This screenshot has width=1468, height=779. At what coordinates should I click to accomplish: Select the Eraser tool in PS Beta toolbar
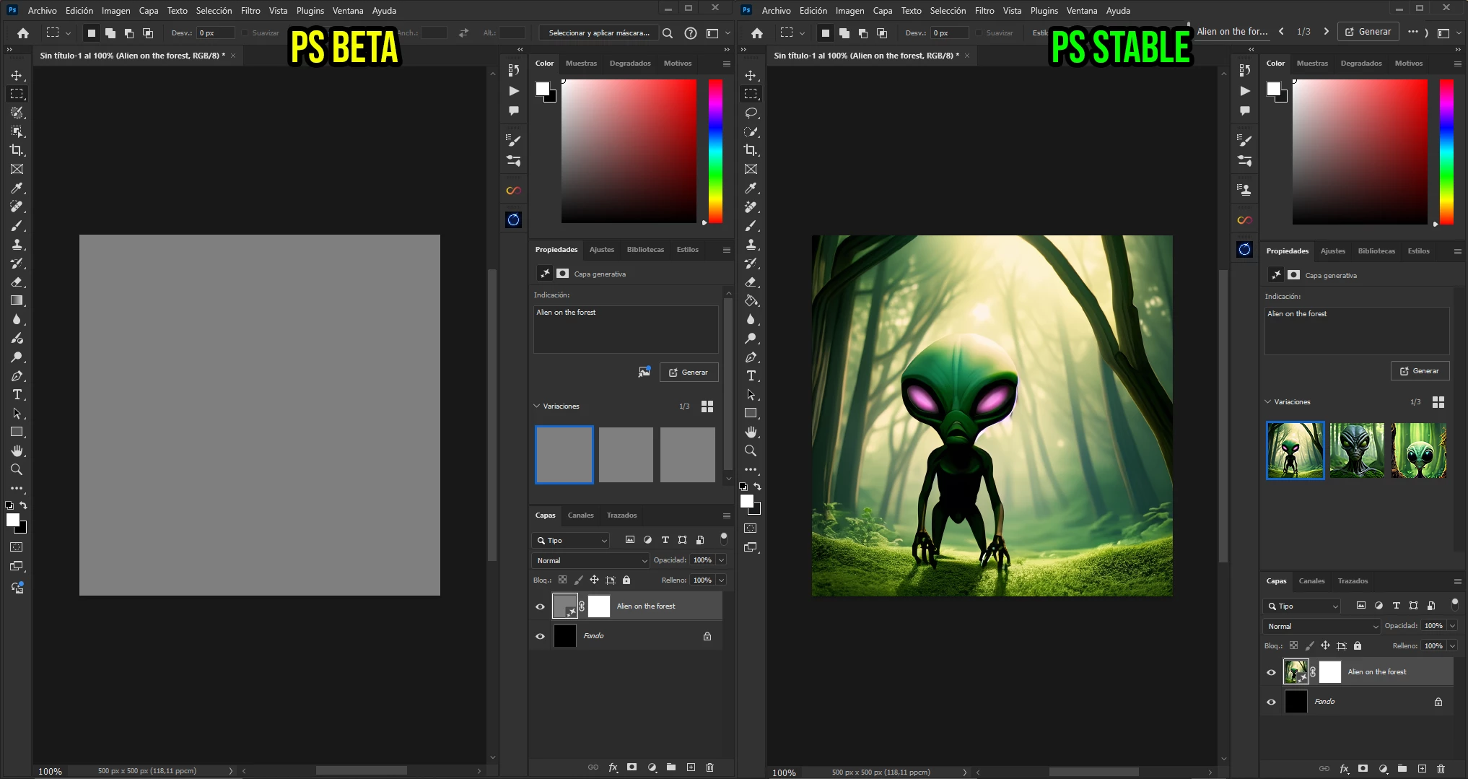tap(17, 282)
